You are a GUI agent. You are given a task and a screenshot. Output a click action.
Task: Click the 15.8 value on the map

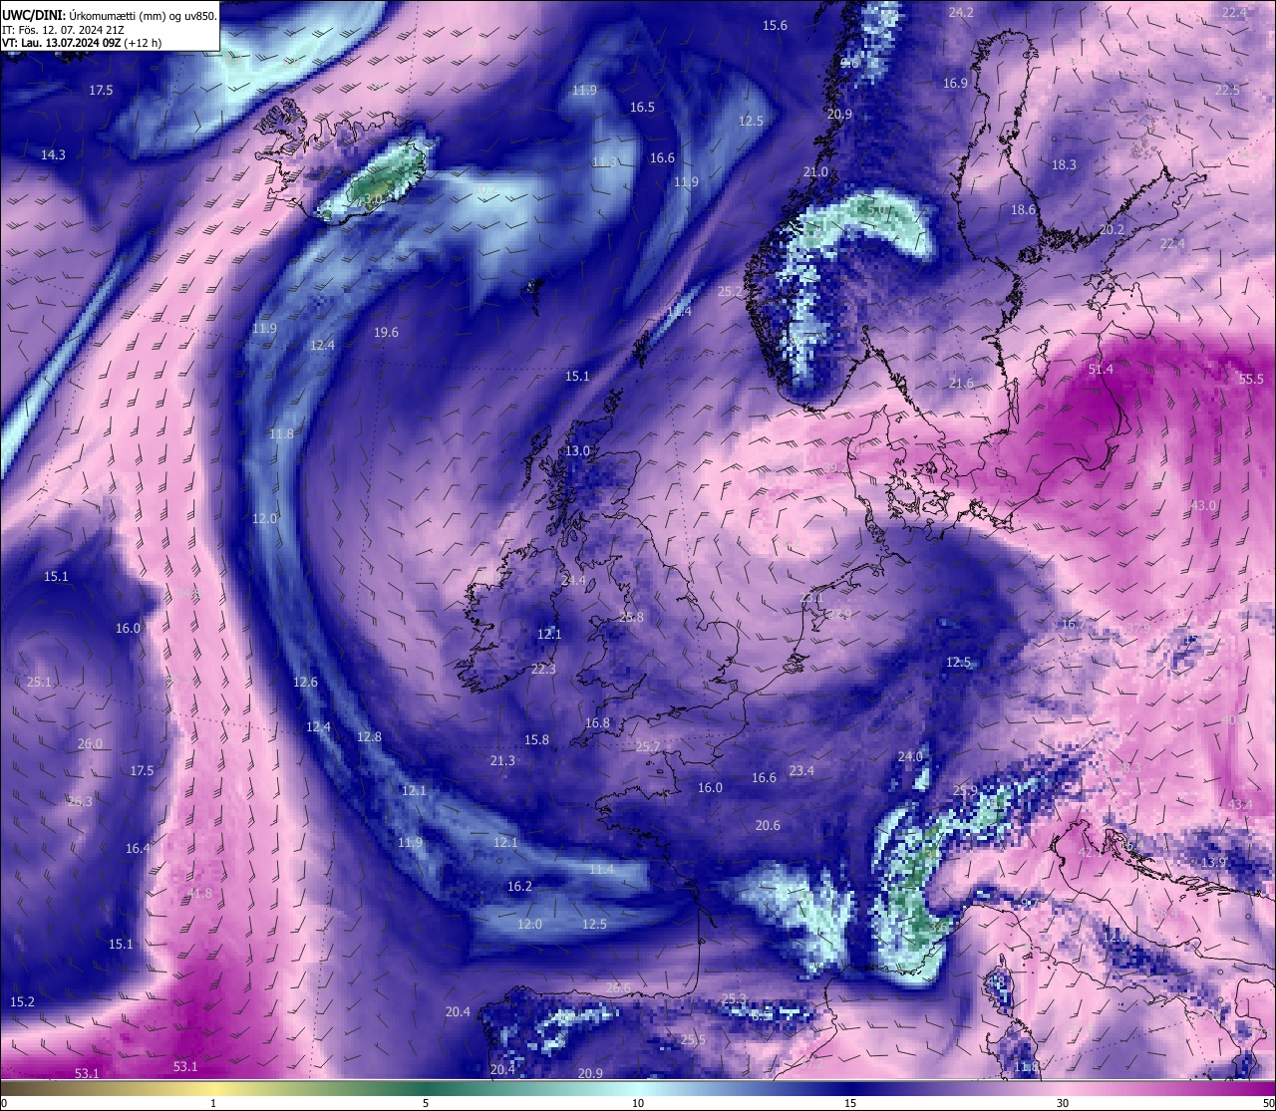[536, 739]
